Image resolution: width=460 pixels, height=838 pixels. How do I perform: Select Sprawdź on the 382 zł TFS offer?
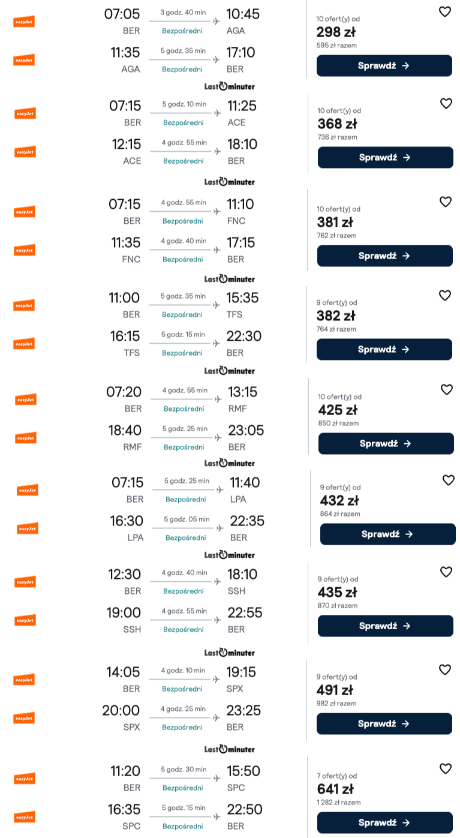tap(384, 350)
